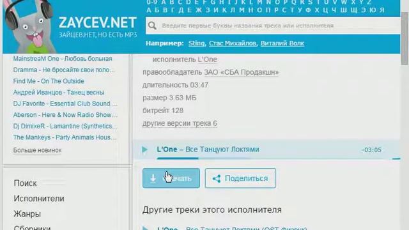
Task: Select Cyrillic letter Ж in the alphabet index
Action: pos(199,10)
